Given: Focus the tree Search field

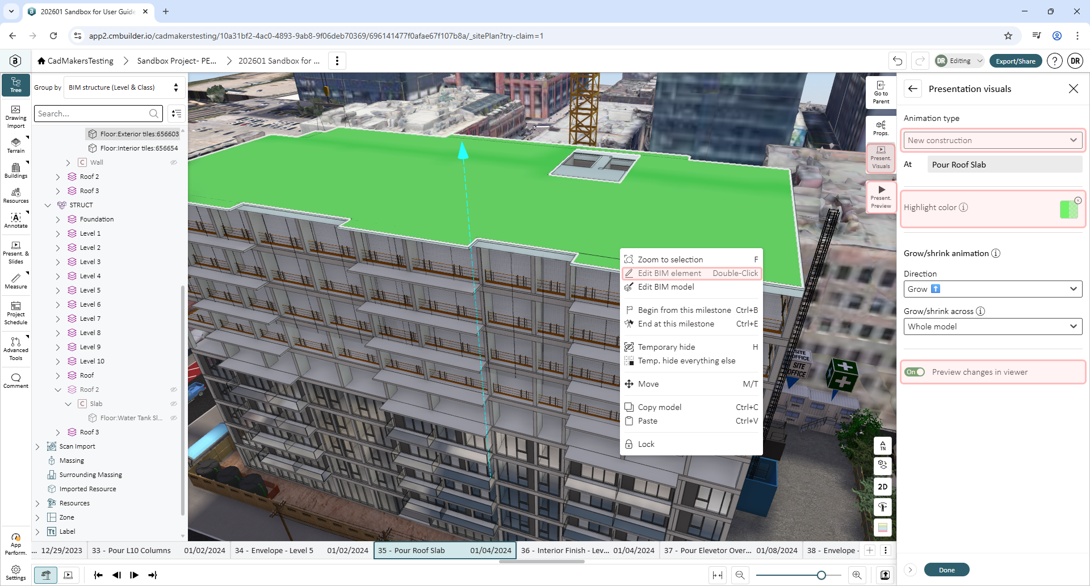Looking at the screenshot, I should point(98,114).
